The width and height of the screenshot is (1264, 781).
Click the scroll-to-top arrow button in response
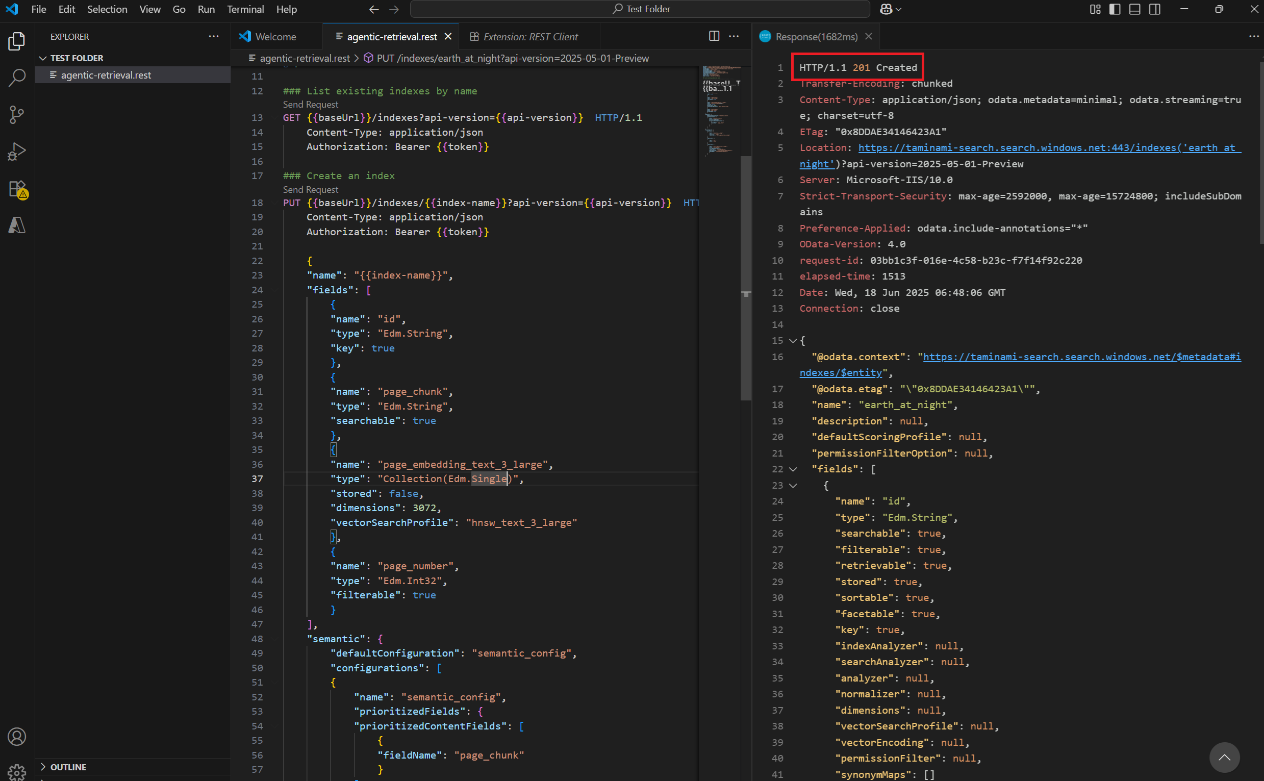1224,758
